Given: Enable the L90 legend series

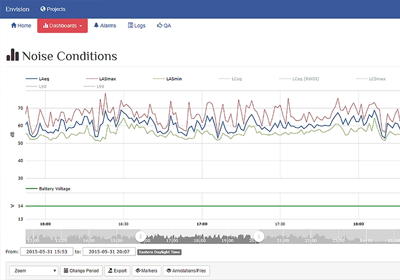Looking at the screenshot, I should 36,86.
